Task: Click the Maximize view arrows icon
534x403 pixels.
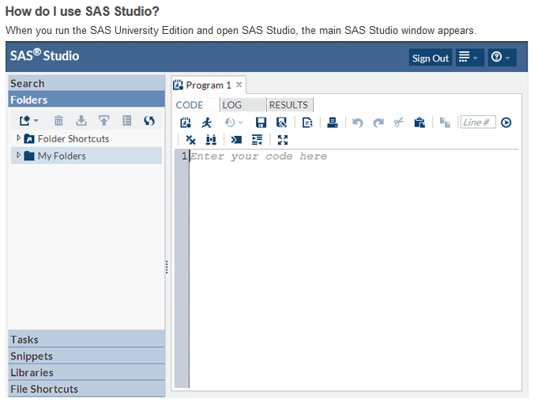Action: 283,140
